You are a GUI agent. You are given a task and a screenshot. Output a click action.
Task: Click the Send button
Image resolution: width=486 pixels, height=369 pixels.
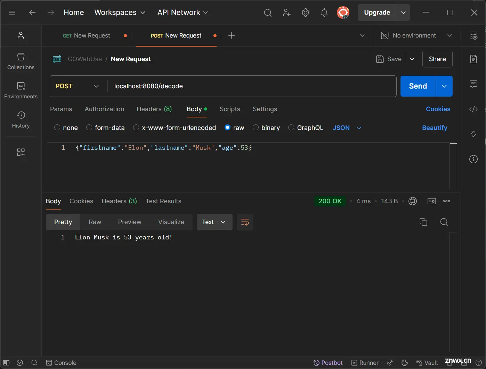(418, 86)
